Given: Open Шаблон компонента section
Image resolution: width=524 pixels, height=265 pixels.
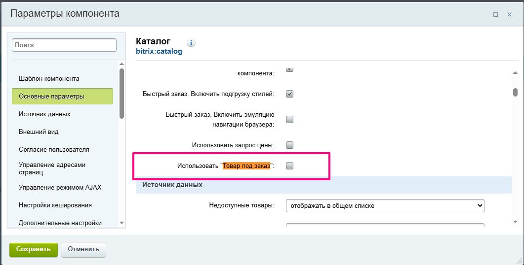Looking at the screenshot, I should click(x=49, y=78).
